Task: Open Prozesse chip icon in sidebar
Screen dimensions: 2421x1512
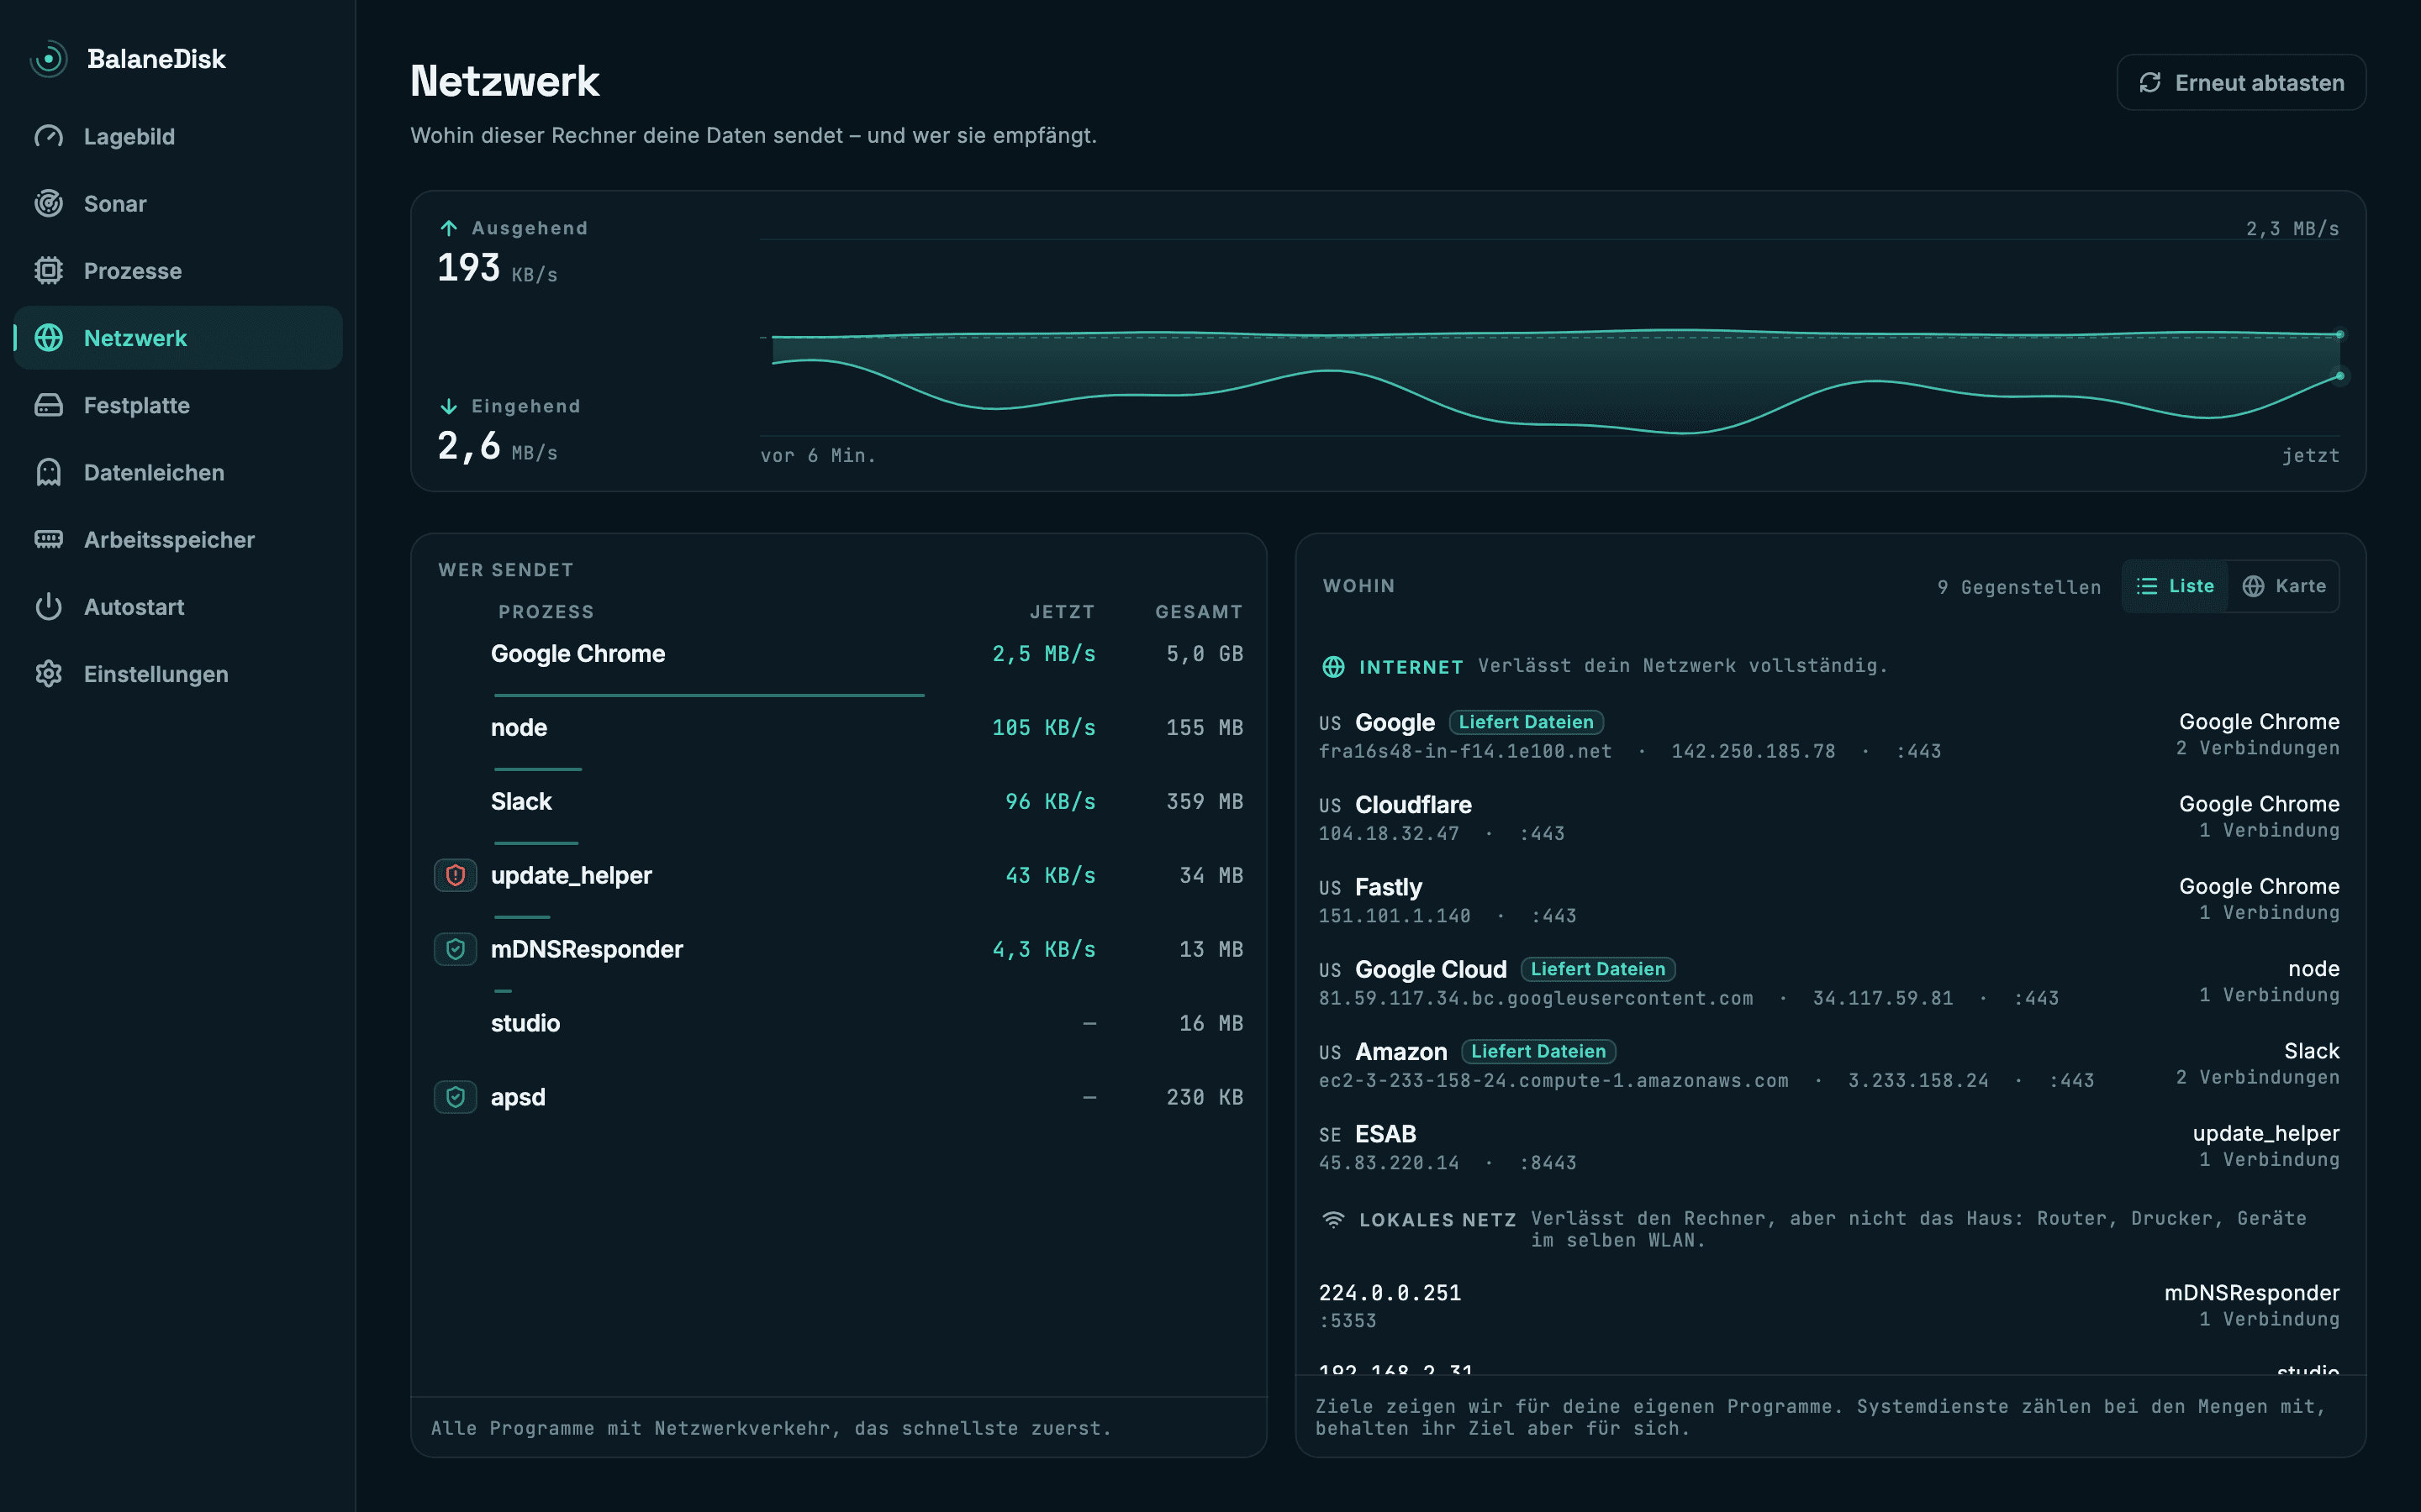Action: click(48, 270)
